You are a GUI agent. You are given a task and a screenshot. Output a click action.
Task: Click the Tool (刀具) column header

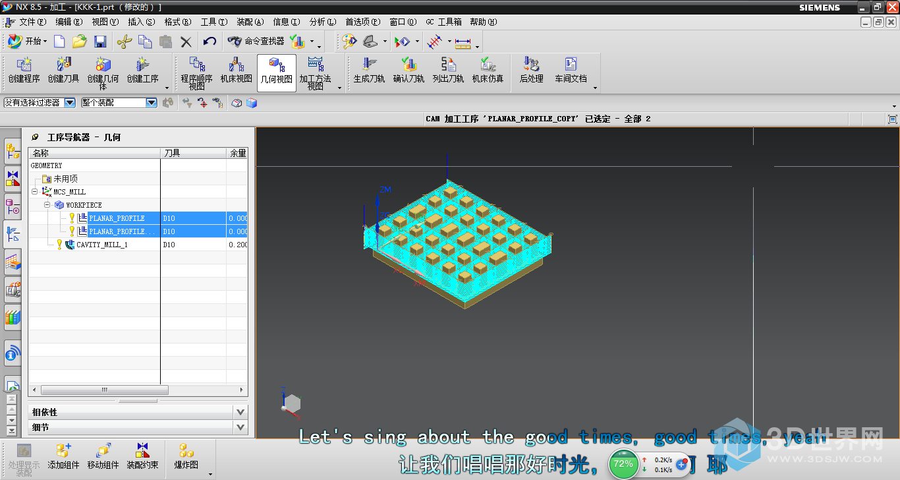[x=194, y=153]
